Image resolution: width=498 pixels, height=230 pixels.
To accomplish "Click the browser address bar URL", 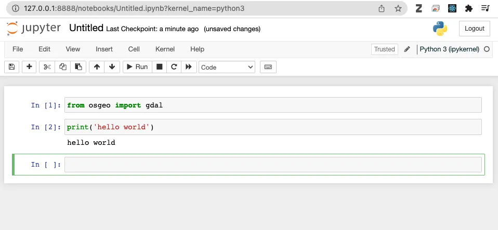I will point(134,8).
